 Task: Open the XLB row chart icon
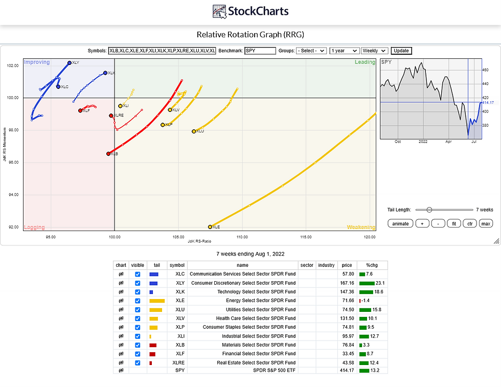(x=121, y=345)
